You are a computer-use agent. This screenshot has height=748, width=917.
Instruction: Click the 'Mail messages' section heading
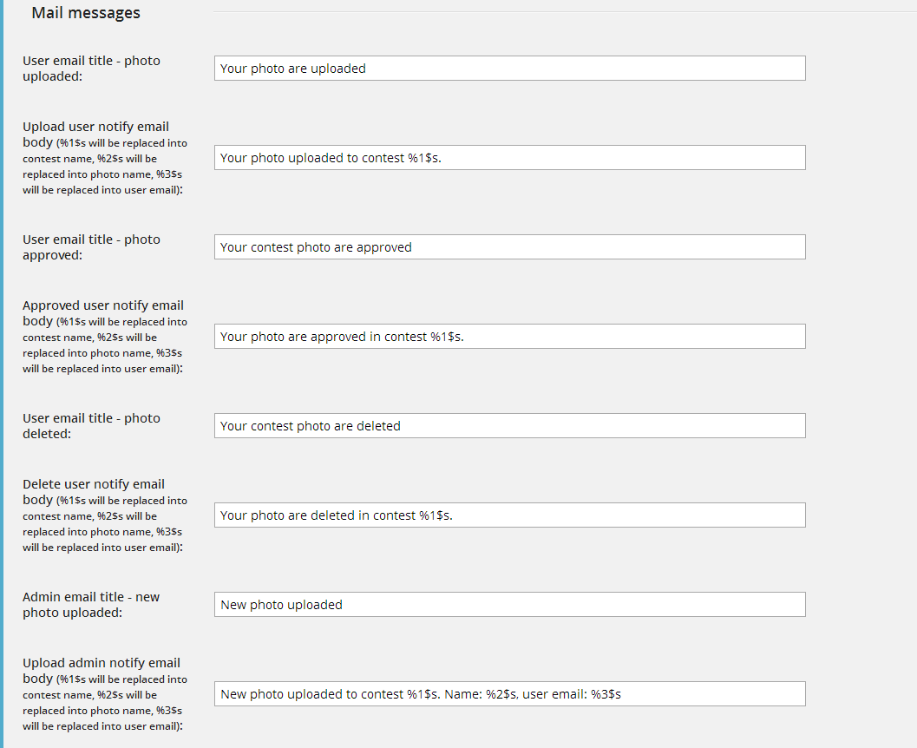(86, 13)
